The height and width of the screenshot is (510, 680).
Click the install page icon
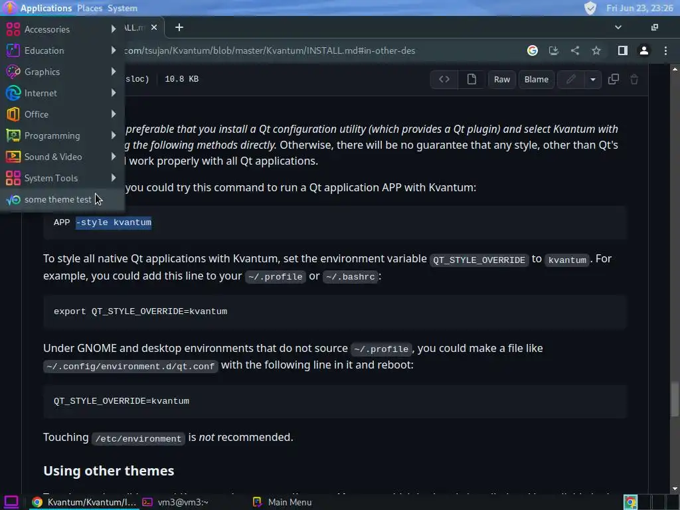(553, 50)
